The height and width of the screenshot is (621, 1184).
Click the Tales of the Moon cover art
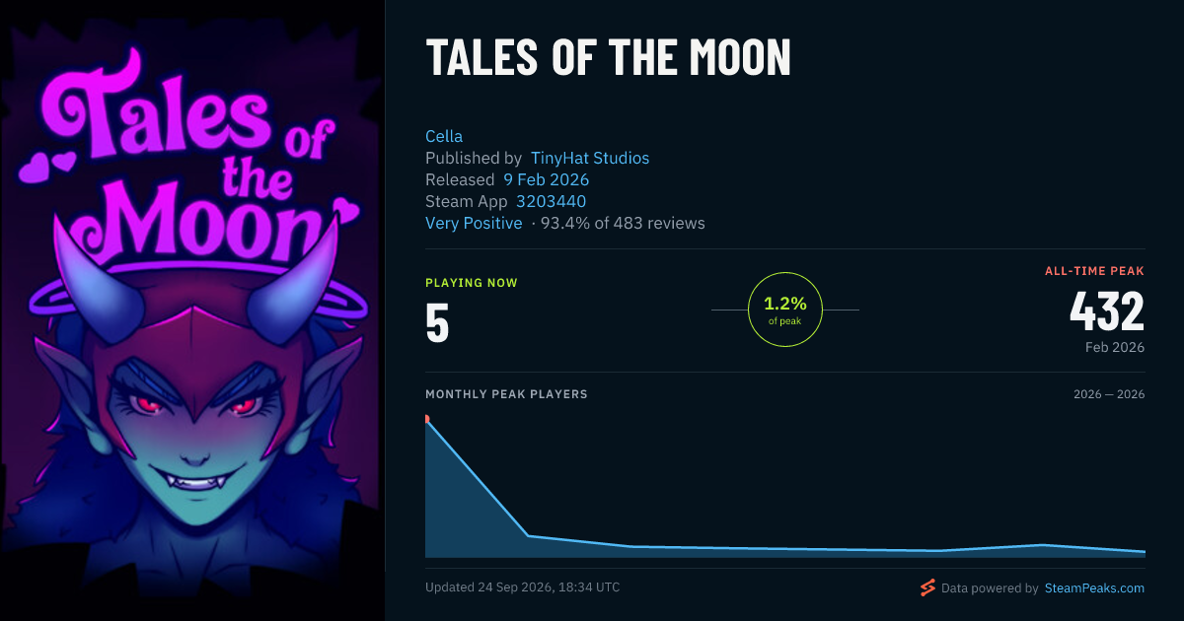(192, 310)
